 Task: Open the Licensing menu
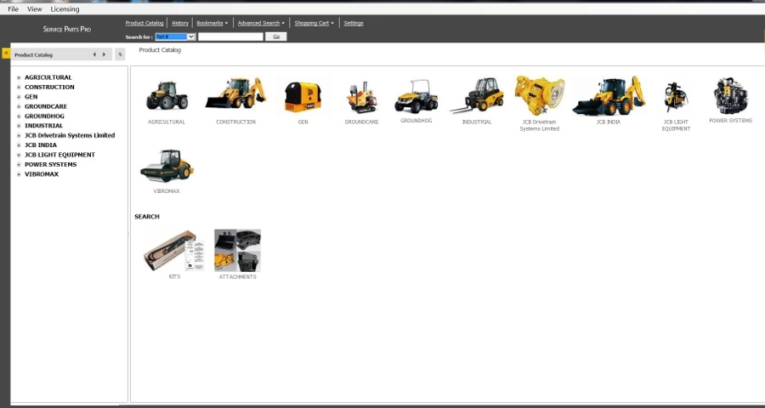65,8
